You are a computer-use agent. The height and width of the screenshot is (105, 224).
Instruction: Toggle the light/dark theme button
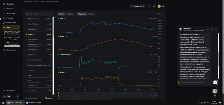coord(17,97)
